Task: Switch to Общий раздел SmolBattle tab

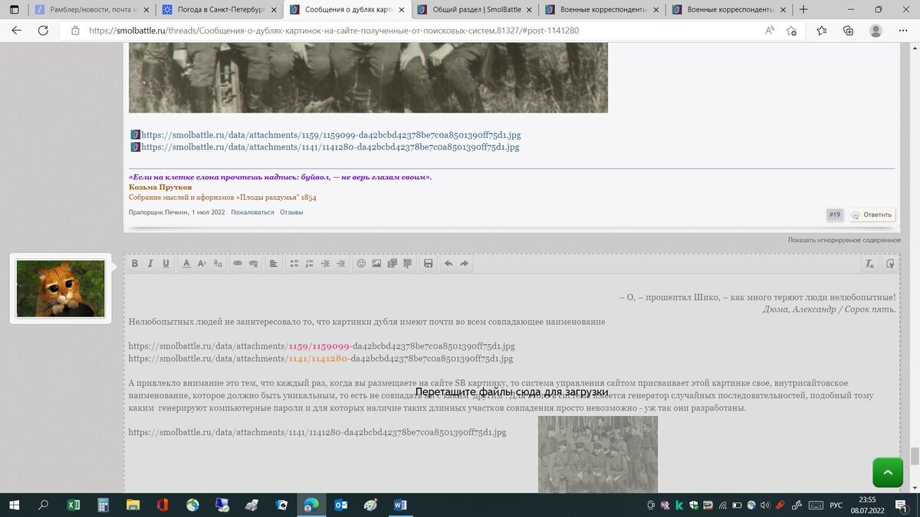Action: (x=474, y=10)
